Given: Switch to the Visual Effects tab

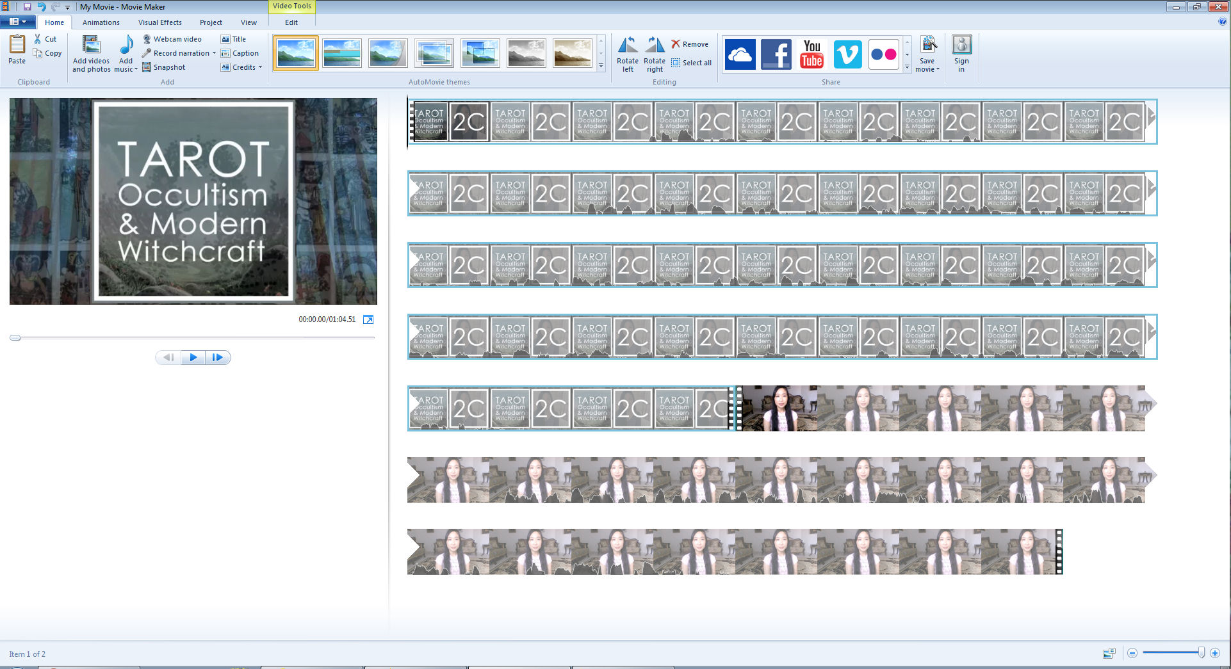Looking at the screenshot, I should [160, 22].
